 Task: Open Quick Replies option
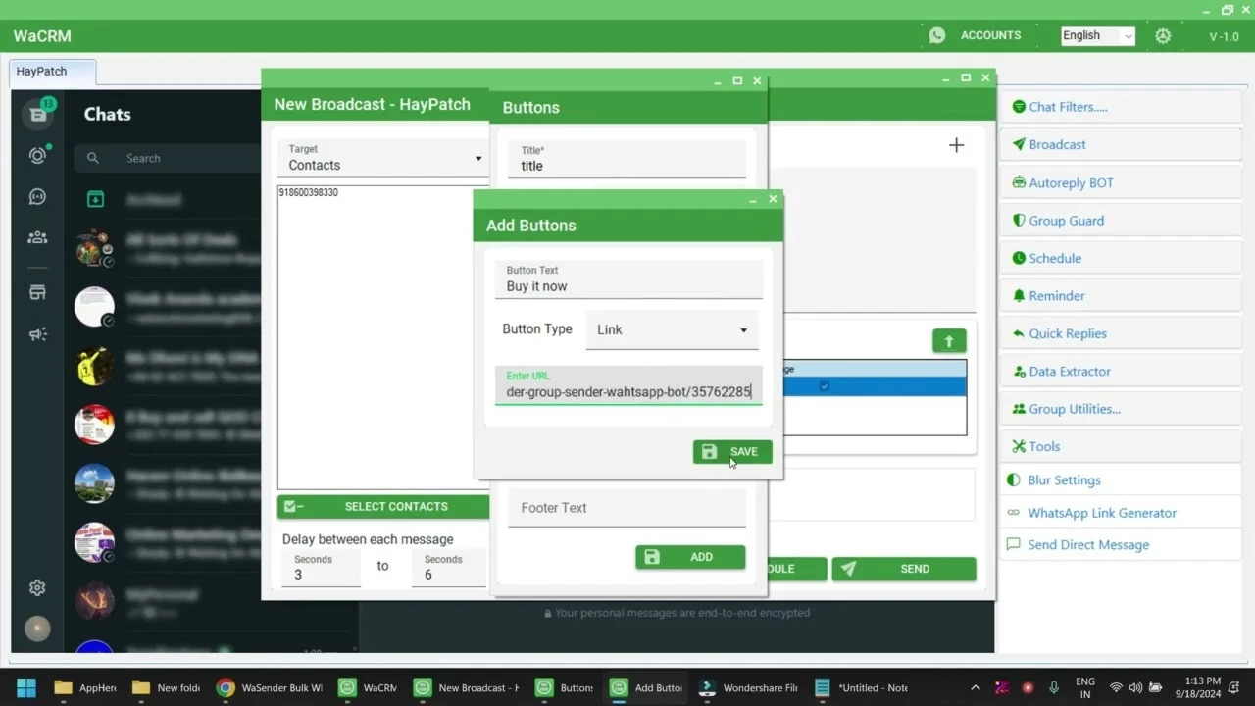point(1121,333)
